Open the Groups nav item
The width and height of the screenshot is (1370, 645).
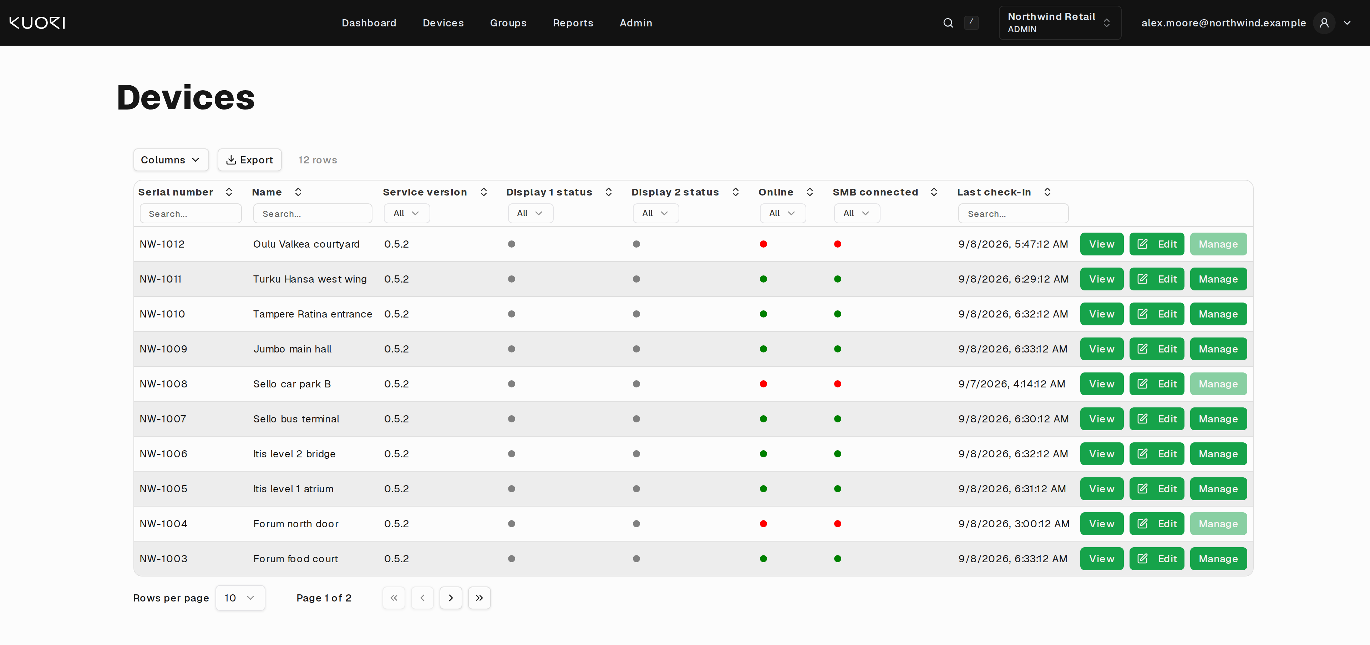click(508, 23)
